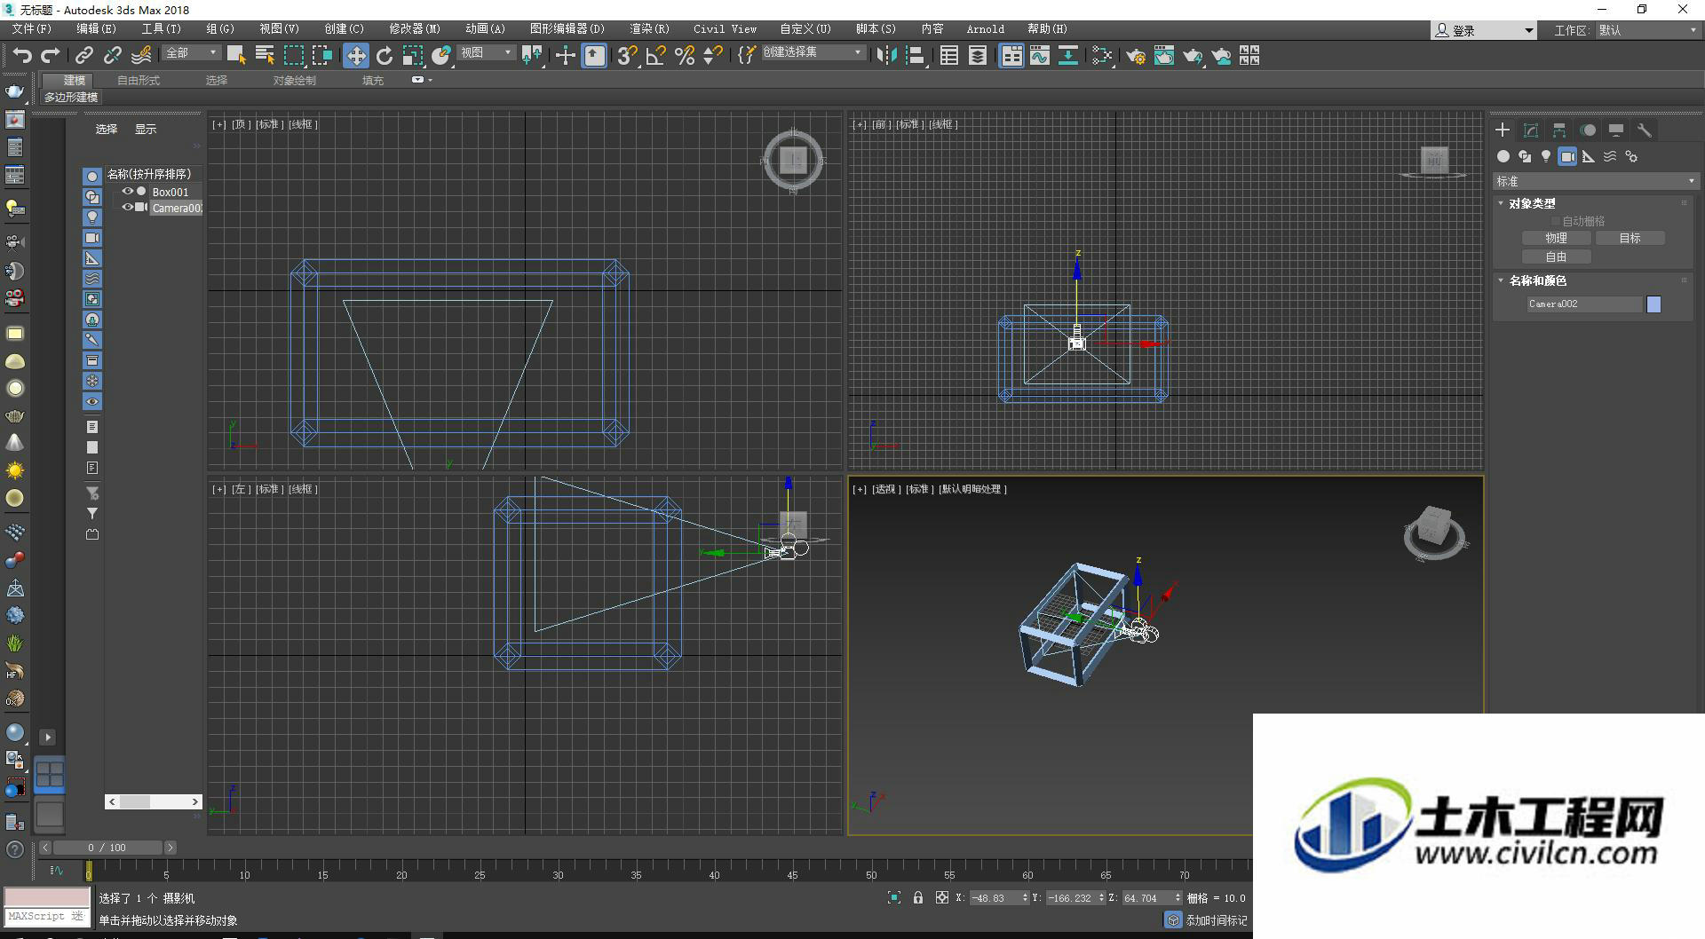Toggle Window/Crossing selection mode

coord(321,55)
